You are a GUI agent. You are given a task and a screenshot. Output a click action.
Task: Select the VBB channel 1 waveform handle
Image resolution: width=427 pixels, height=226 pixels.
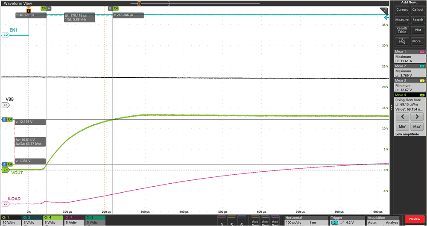6,104
